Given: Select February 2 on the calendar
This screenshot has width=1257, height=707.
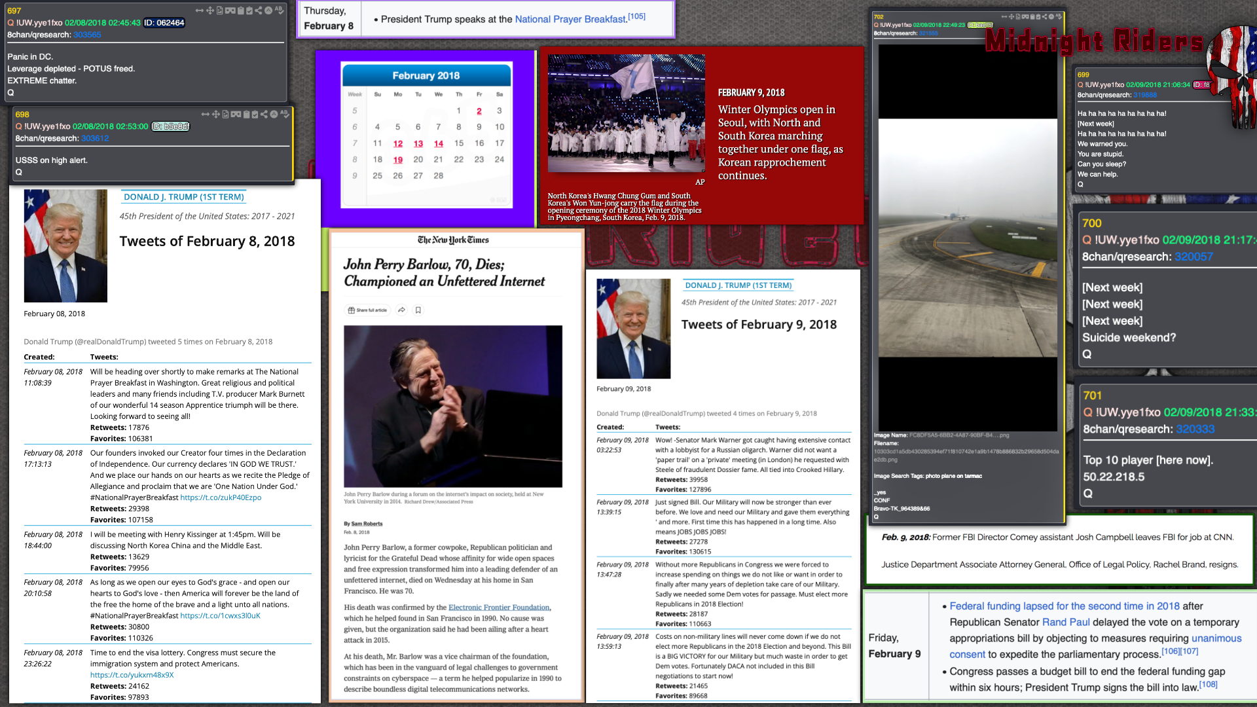Looking at the screenshot, I should 479,111.
